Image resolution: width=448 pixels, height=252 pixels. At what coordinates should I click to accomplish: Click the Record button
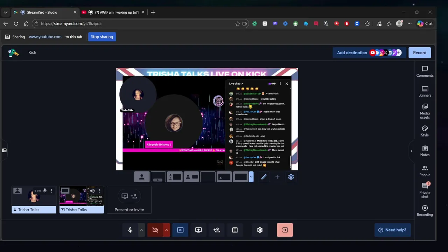click(420, 52)
